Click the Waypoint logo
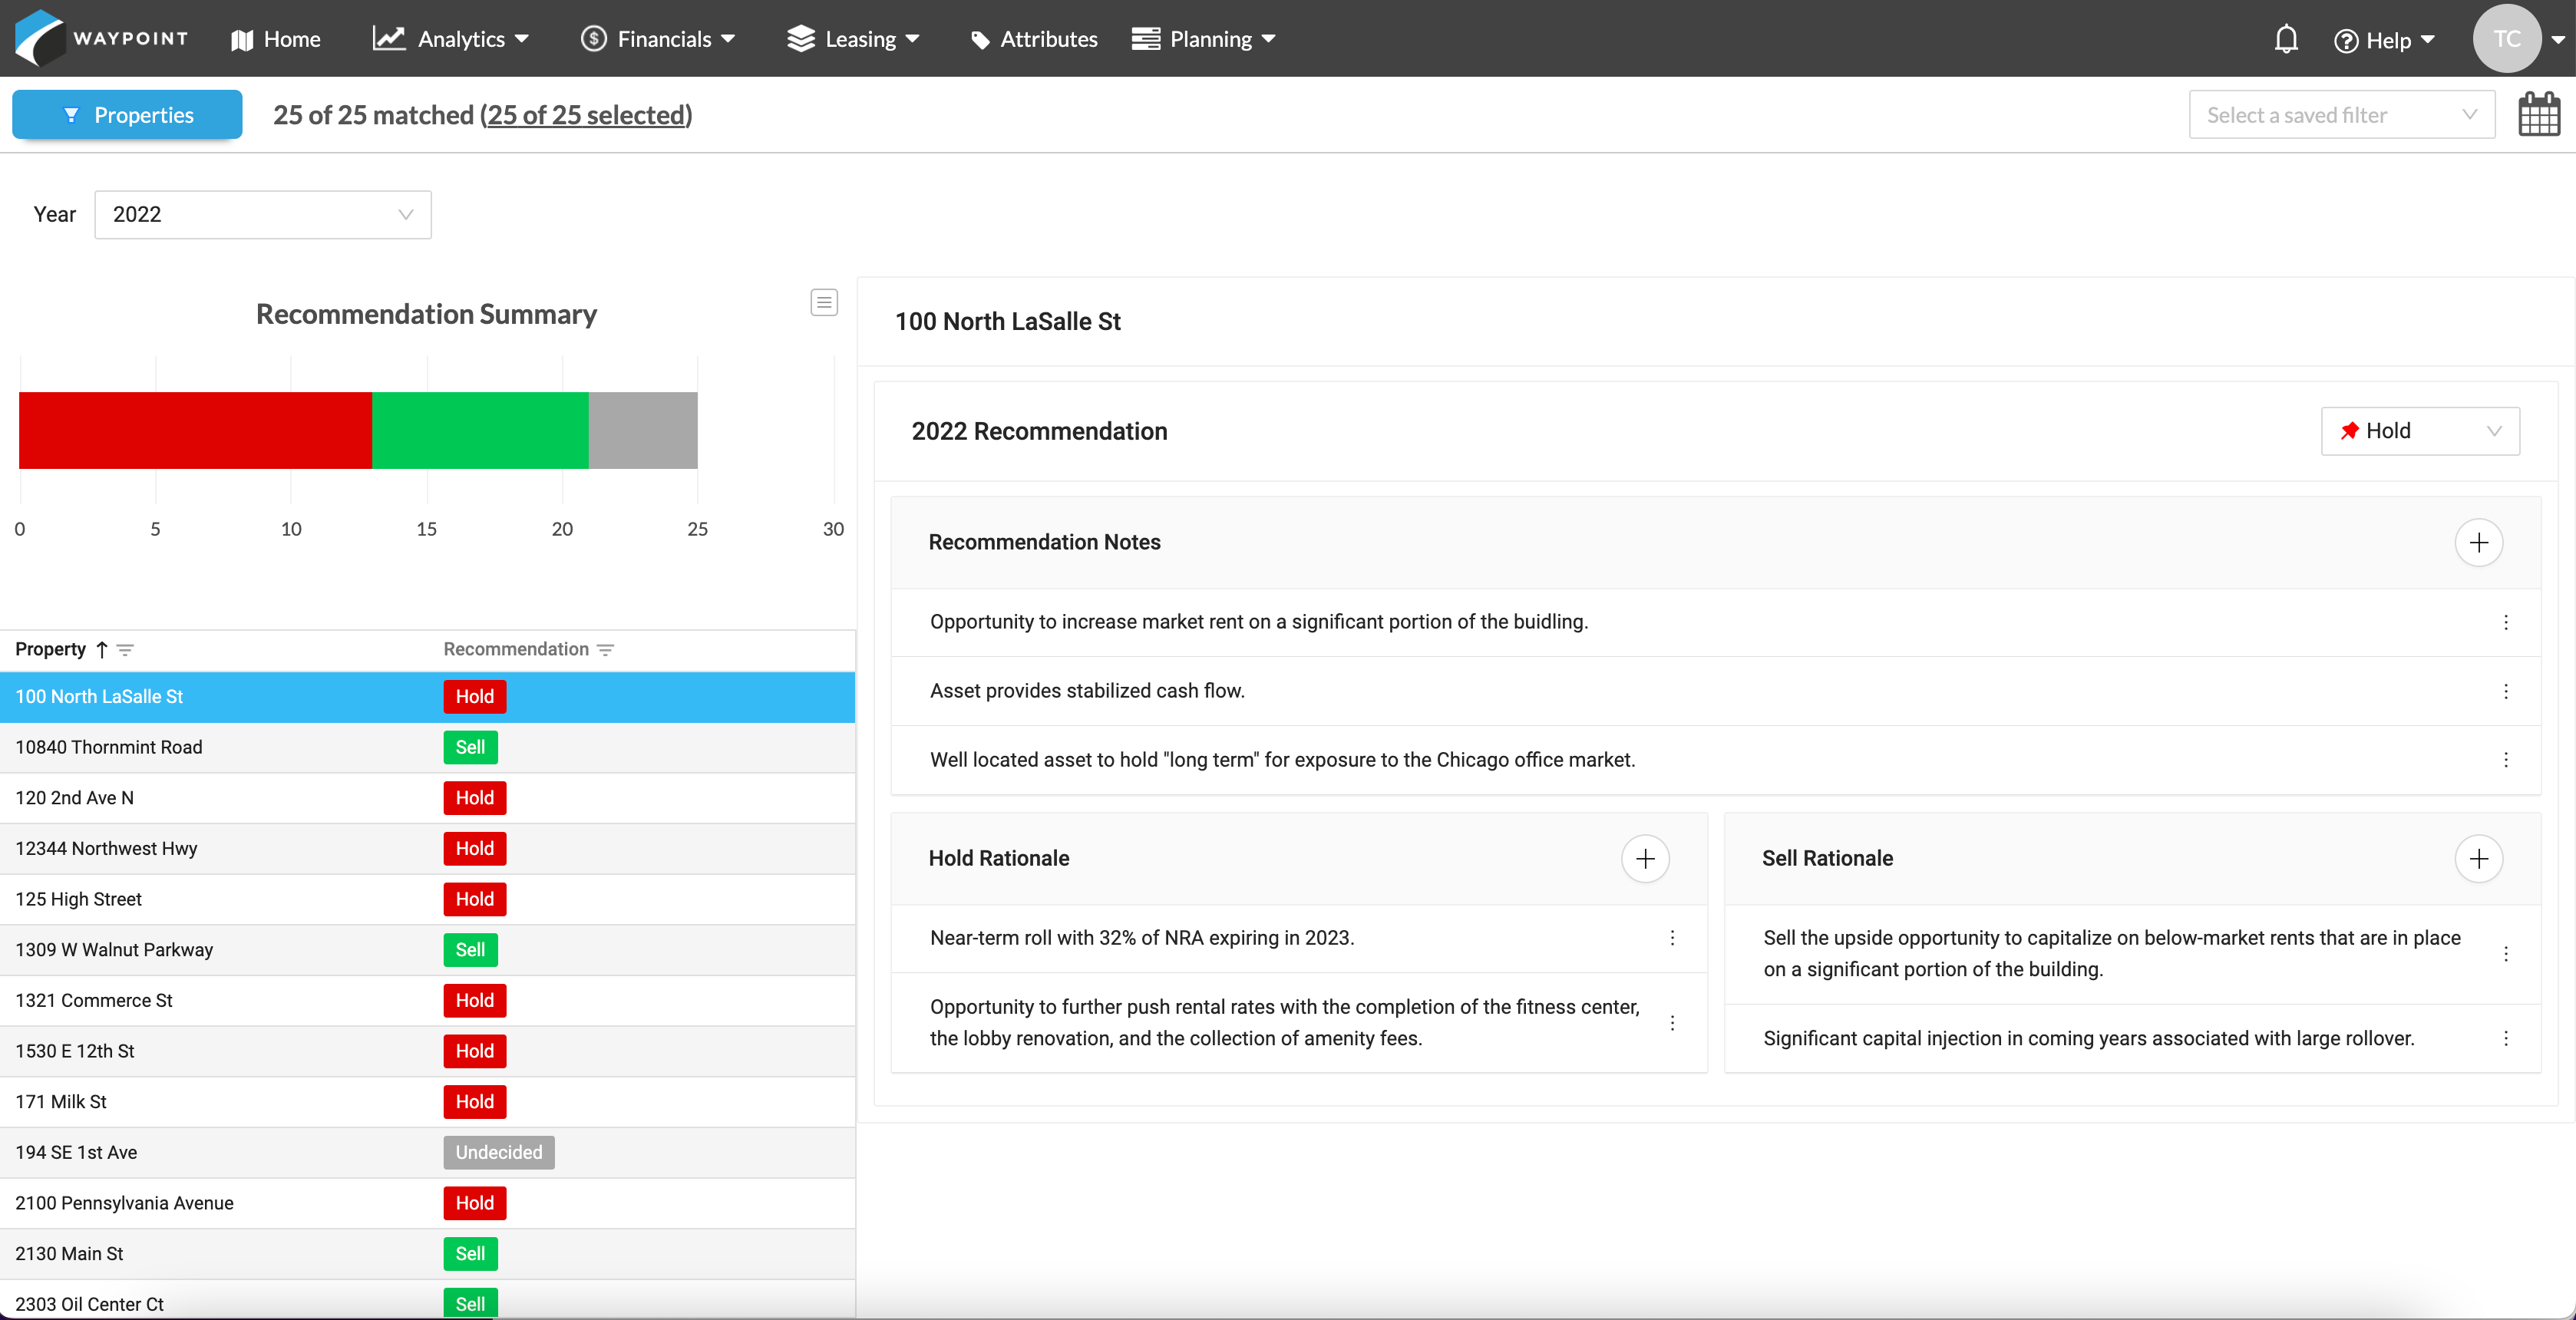 pyautogui.click(x=101, y=38)
